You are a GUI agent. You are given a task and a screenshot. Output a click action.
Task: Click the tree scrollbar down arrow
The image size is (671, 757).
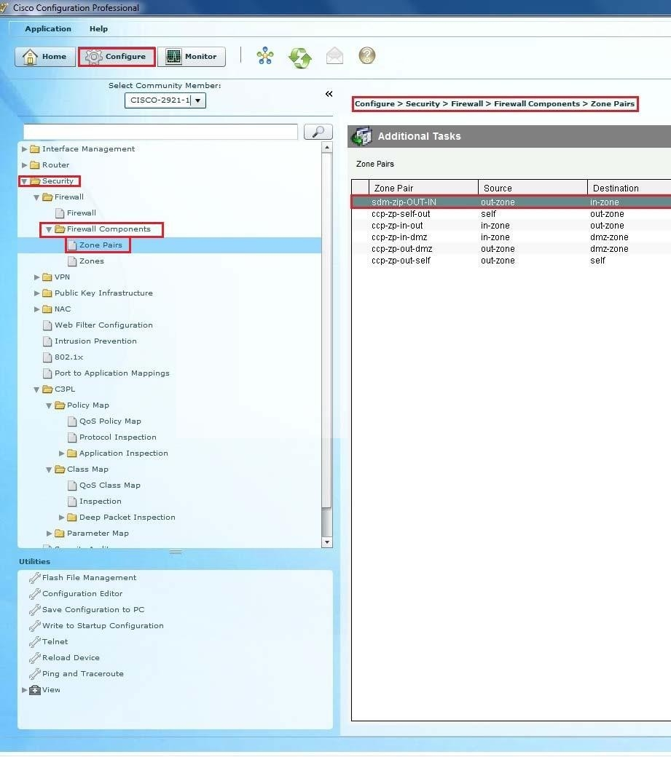pyautogui.click(x=327, y=542)
